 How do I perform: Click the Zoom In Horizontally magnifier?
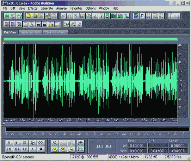(x=55, y=143)
